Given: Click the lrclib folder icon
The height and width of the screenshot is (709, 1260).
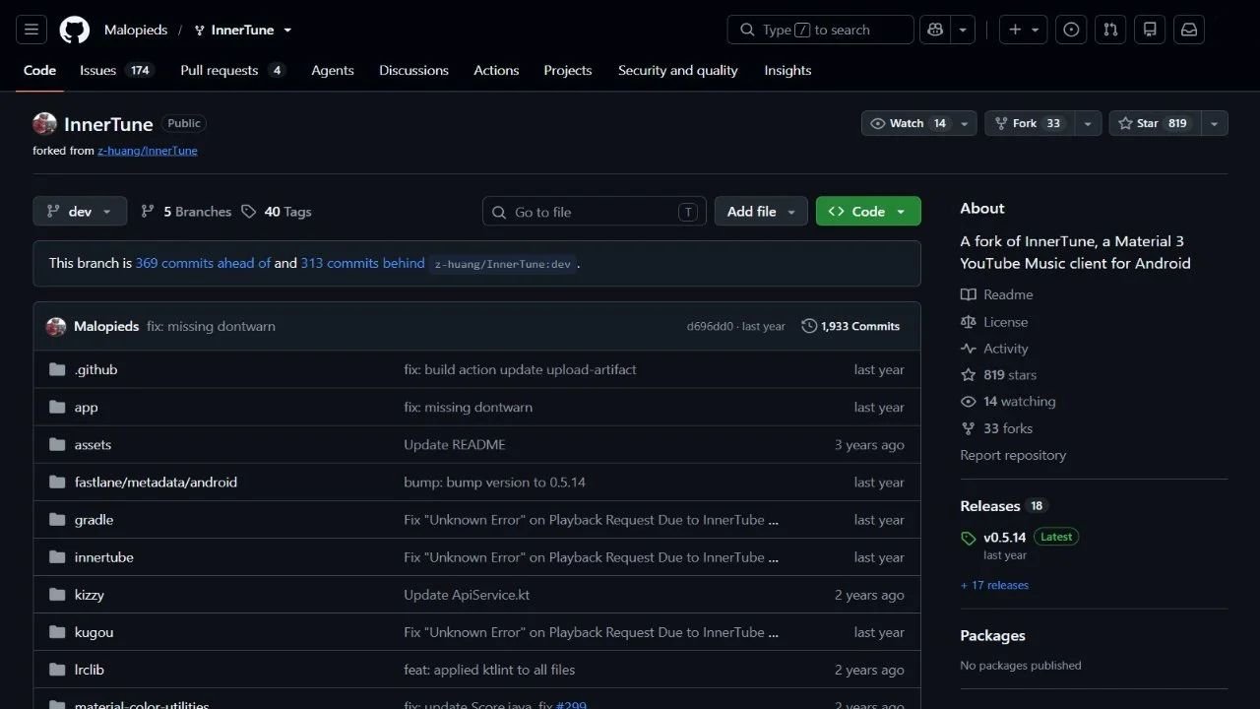Looking at the screenshot, I should tap(57, 669).
